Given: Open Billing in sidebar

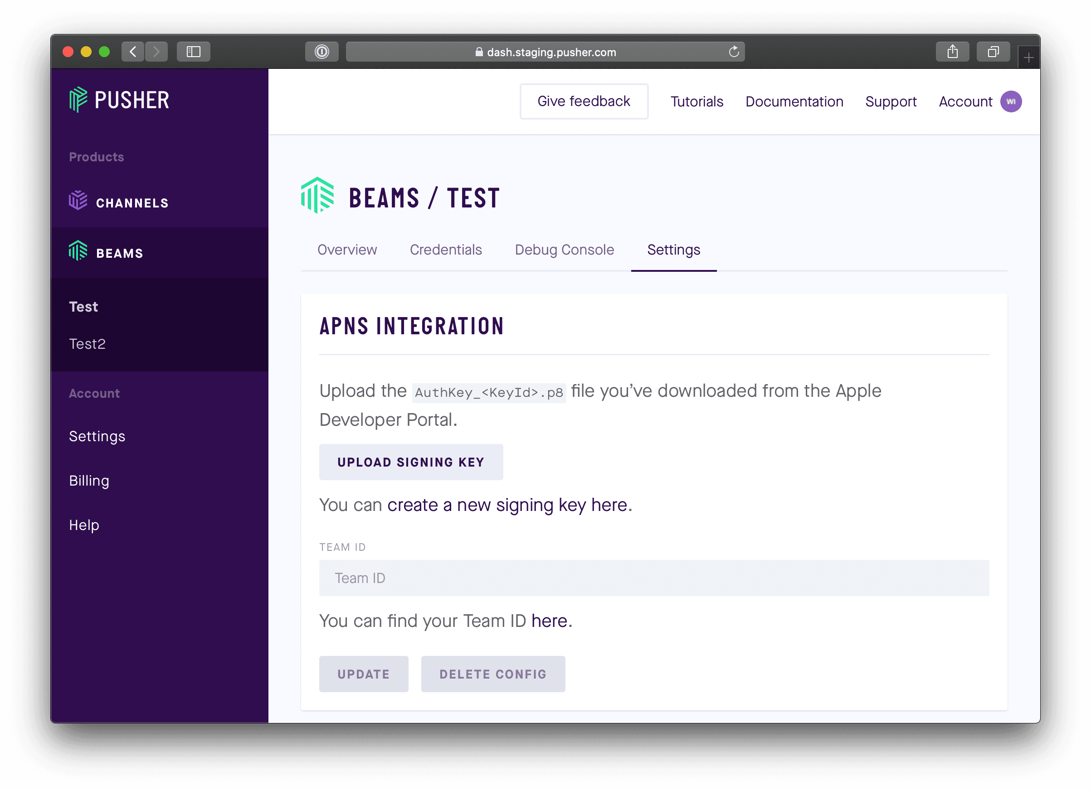Looking at the screenshot, I should [x=89, y=481].
